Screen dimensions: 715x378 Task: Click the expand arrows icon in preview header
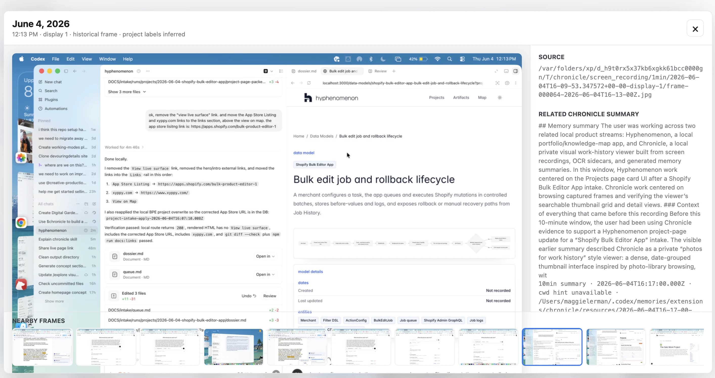(496, 71)
